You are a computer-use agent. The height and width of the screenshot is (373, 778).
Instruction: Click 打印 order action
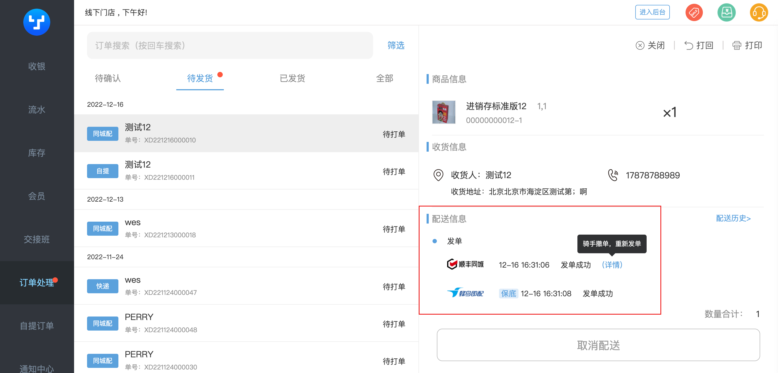coord(747,46)
